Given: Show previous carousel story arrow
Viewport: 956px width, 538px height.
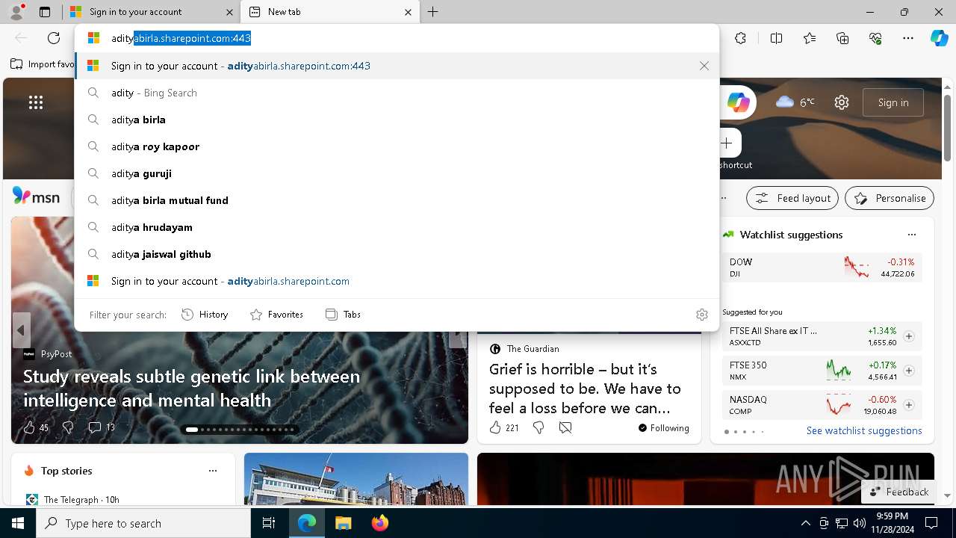Looking at the screenshot, I should [x=21, y=330].
